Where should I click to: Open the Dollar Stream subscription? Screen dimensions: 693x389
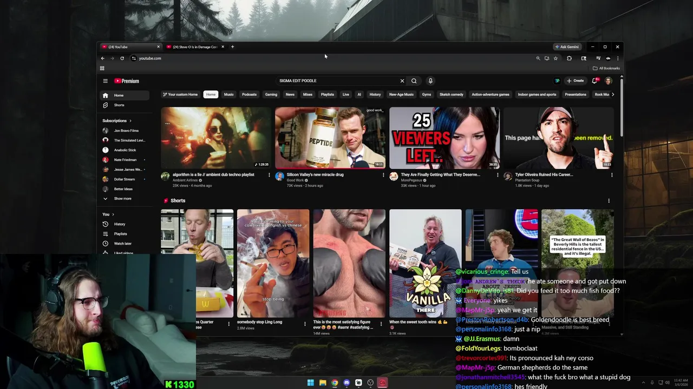(x=125, y=179)
